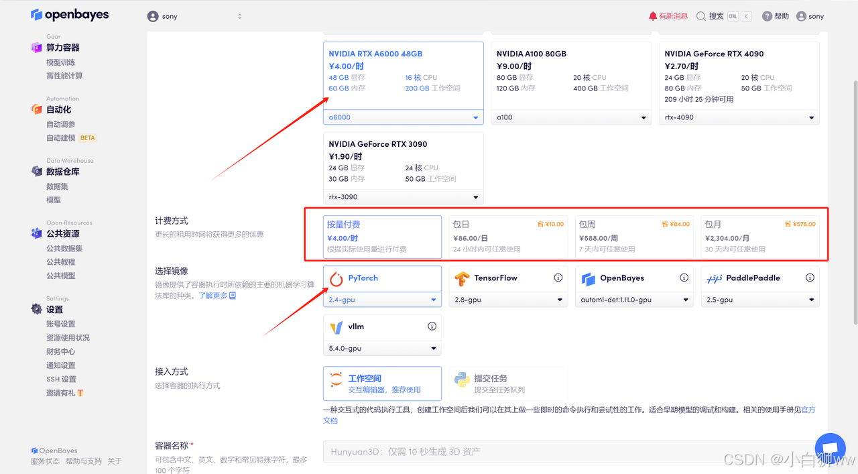
Task: Select 工作空间 access mode
Action: tap(382, 383)
